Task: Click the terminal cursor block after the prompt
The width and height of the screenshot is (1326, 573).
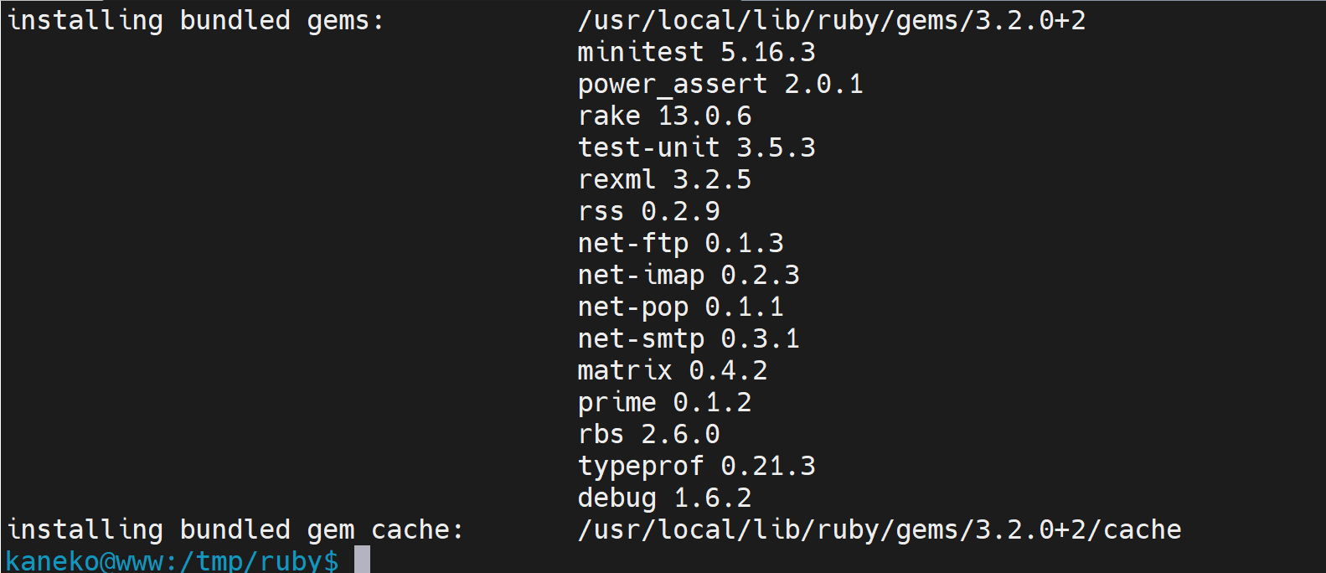Action: [362, 560]
